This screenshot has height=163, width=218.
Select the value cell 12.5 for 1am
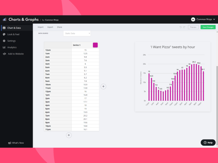85,54
